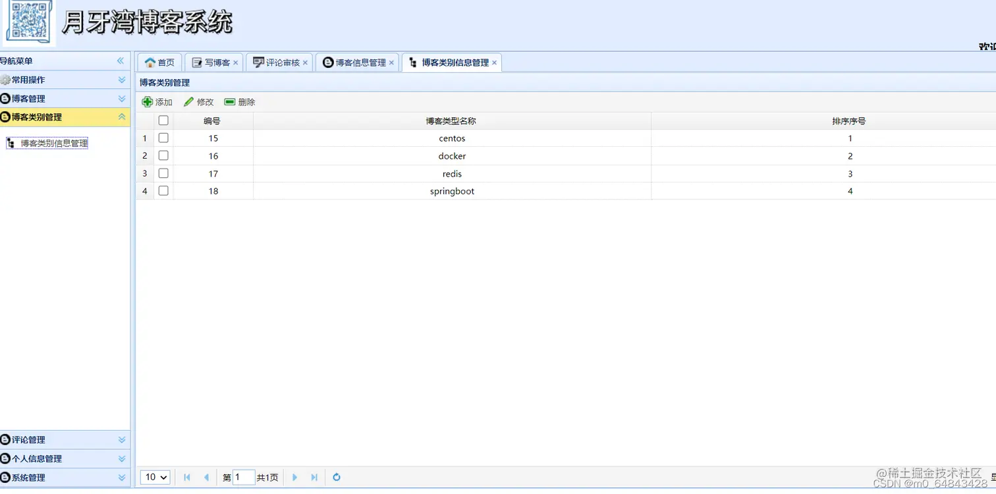This screenshot has width=996, height=494.
Task: Go to the first page
Action: click(187, 478)
